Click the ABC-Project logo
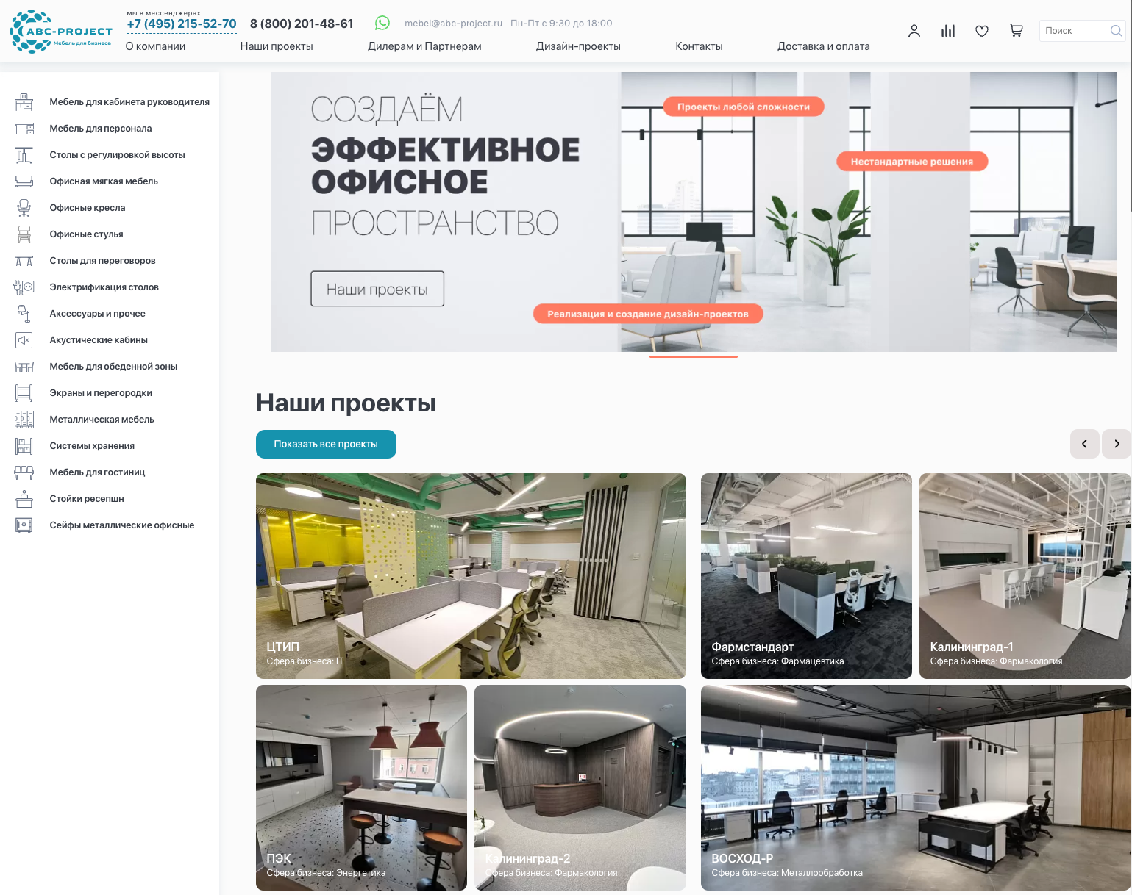This screenshot has width=1132, height=895. (61, 32)
